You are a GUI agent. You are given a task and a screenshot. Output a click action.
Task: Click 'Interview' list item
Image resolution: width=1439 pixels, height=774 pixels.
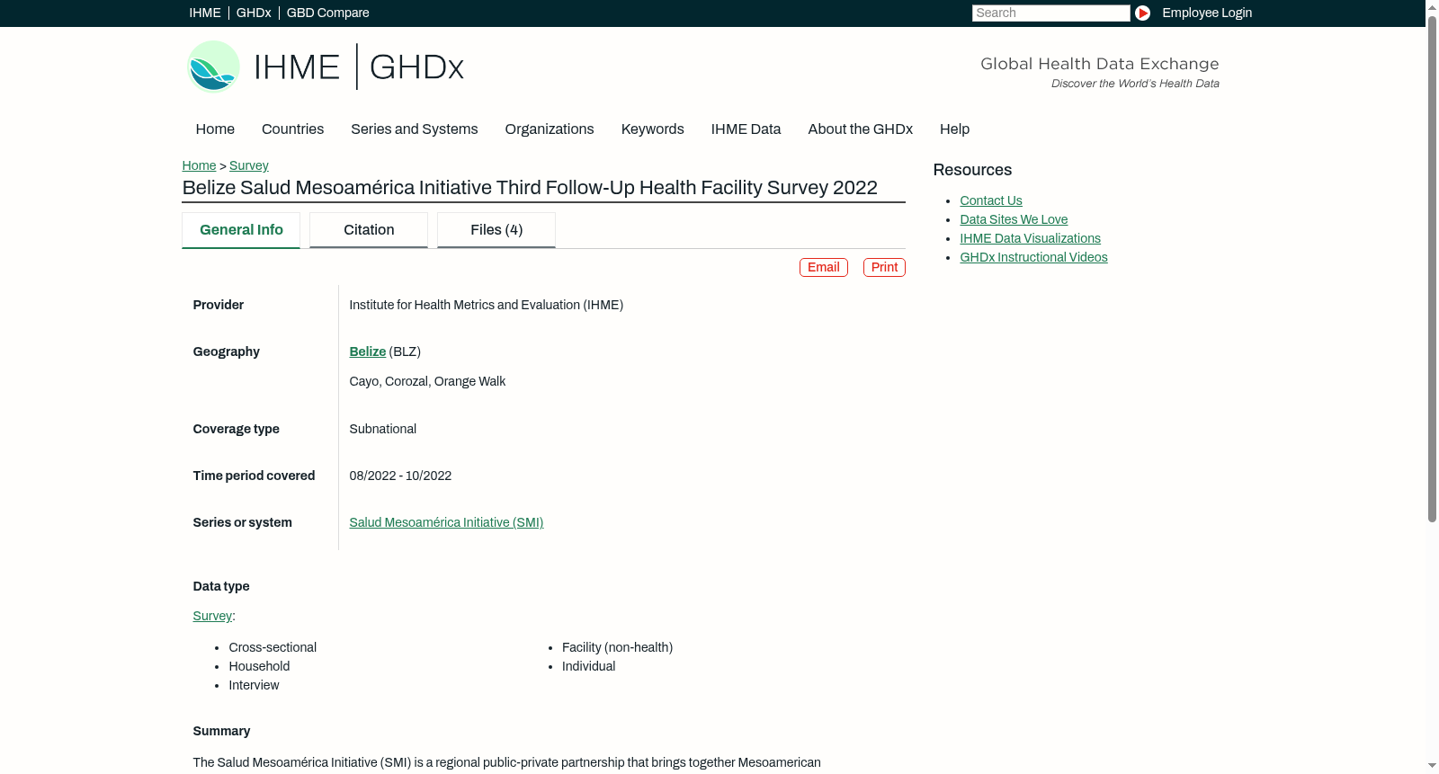254,685
